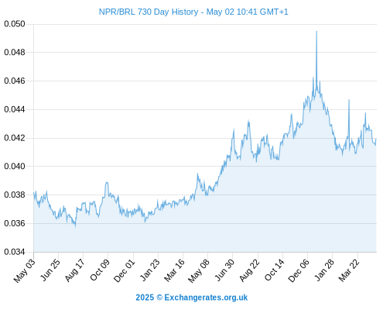Viewport: 383px width, 310px height.
Task: Click the highest spike peak near 0.0495
Action: coord(316,32)
